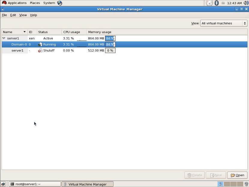Screen dimensions: 249x187
Task: Click the Red Hat Applications menu icon
Action: (x=4, y=3)
